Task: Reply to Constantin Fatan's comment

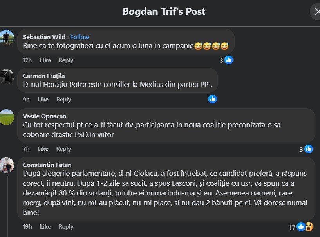Action: pyautogui.click(x=66, y=227)
